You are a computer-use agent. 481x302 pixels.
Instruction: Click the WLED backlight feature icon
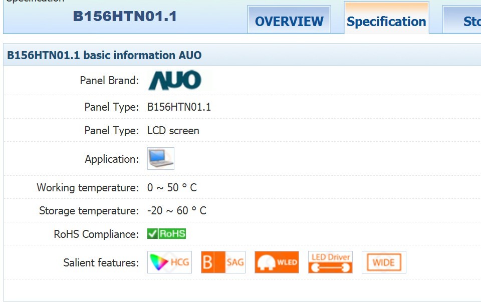(x=277, y=262)
